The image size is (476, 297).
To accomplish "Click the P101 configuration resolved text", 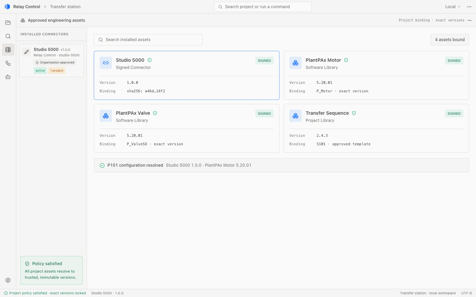I will coord(135,165).
